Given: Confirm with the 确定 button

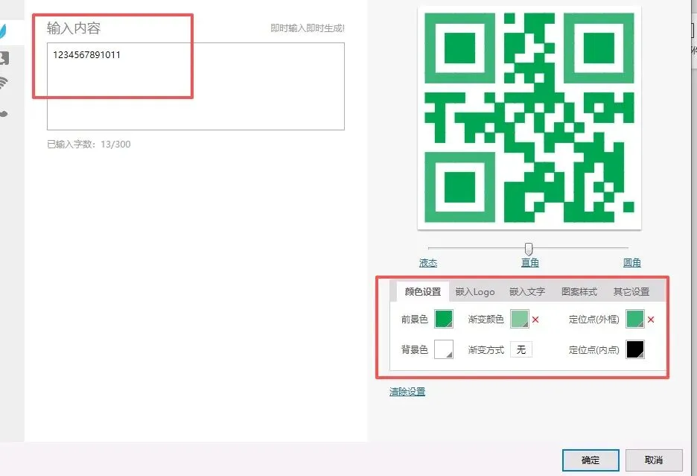Looking at the screenshot, I should tap(591, 460).
